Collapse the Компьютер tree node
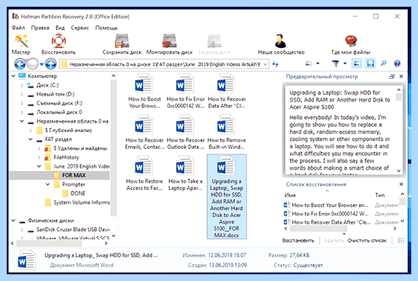This screenshot has width=418, height=281. pyautogui.click(x=13, y=76)
